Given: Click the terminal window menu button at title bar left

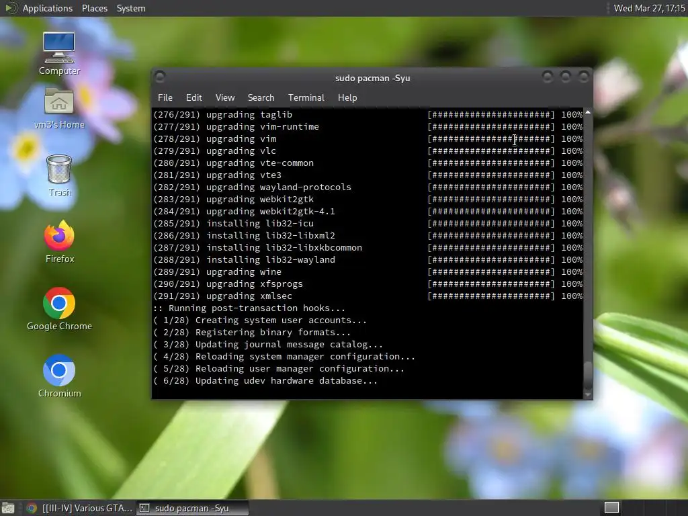Looking at the screenshot, I should pyautogui.click(x=160, y=77).
